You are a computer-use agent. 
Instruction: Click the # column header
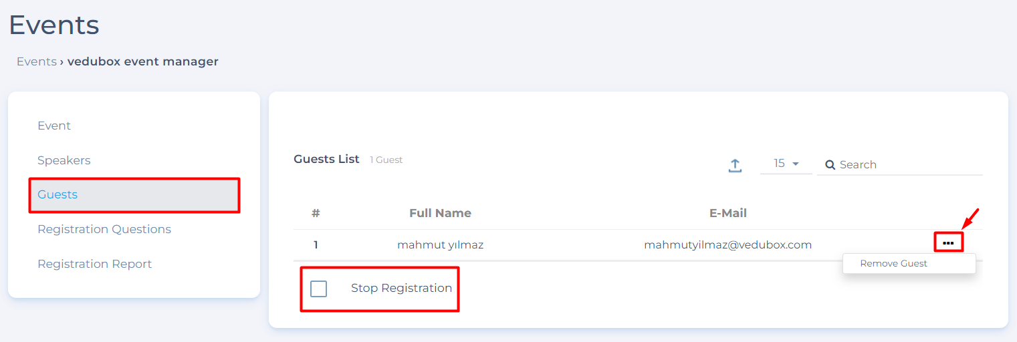click(x=316, y=213)
